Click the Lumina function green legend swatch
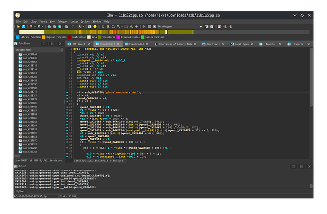This screenshot has width=327, height=214. 143,37
